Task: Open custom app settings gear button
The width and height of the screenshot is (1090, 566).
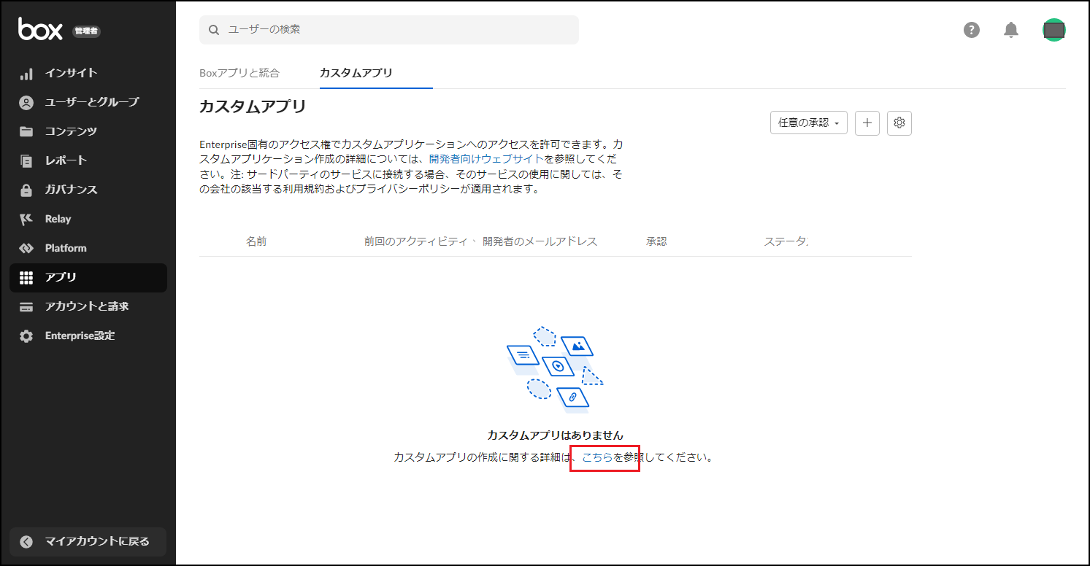Action: click(x=899, y=123)
